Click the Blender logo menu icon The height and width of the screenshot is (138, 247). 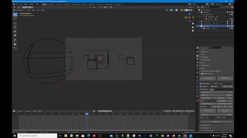(x=14, y=4)
